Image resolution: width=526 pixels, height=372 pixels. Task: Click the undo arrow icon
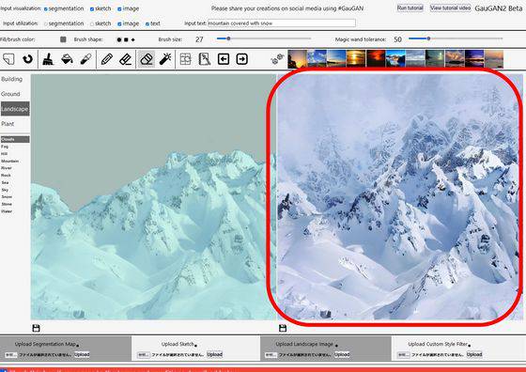tap(27, 59)
